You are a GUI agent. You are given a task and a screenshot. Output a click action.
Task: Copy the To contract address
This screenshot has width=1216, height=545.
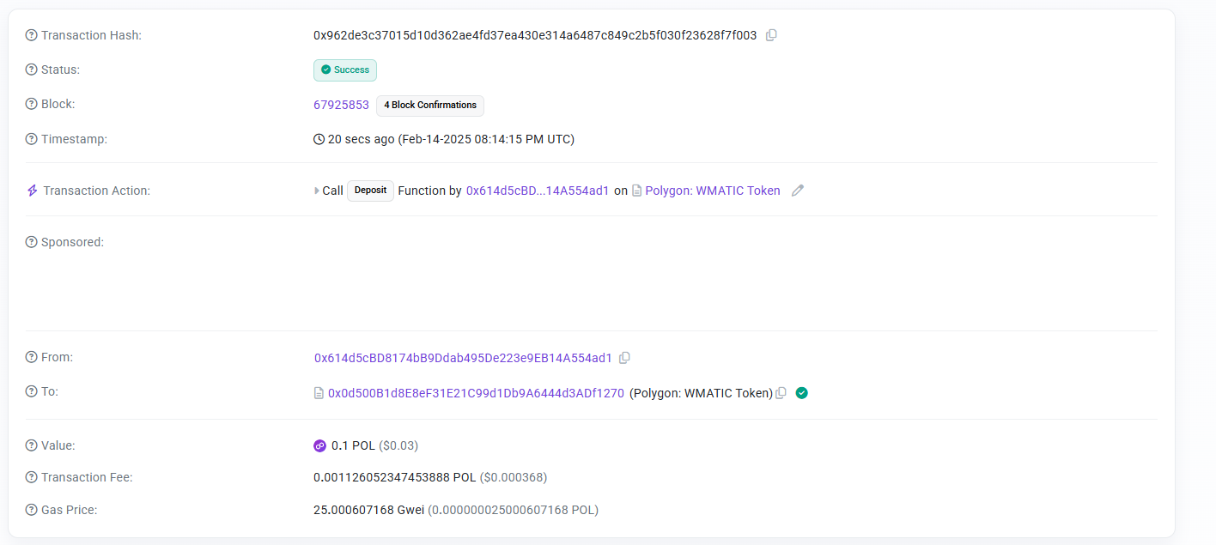[x=781, y=393]
